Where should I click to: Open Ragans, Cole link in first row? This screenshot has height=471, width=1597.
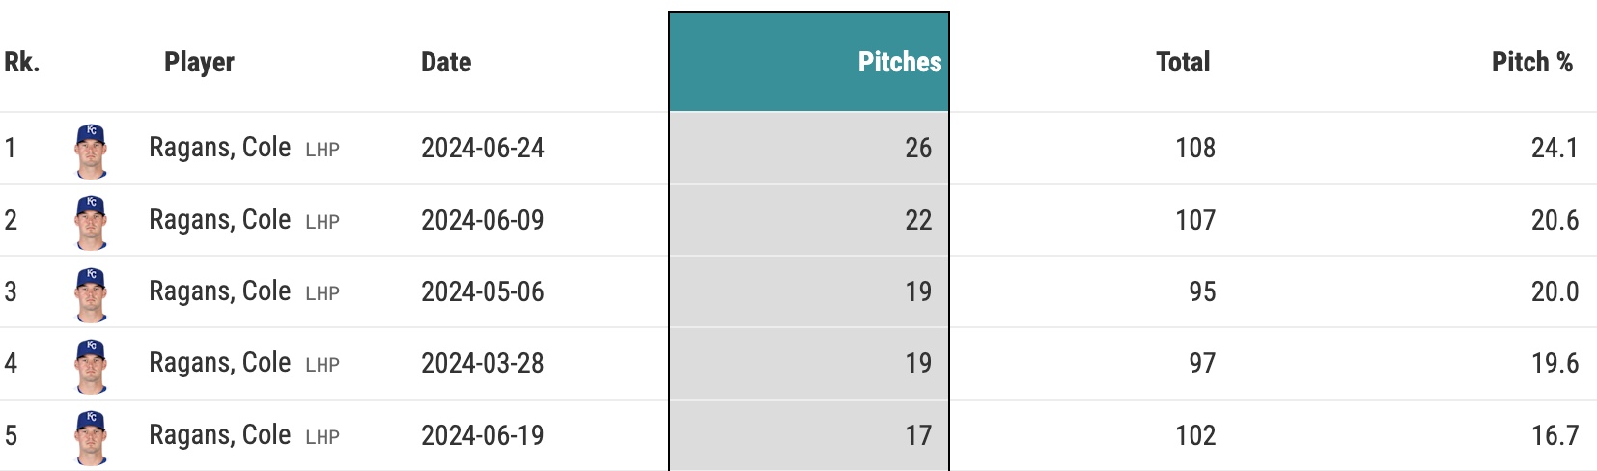(219, 148)
